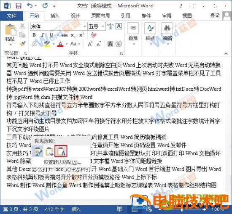Toggle Subscript formatting

point(73,35)
